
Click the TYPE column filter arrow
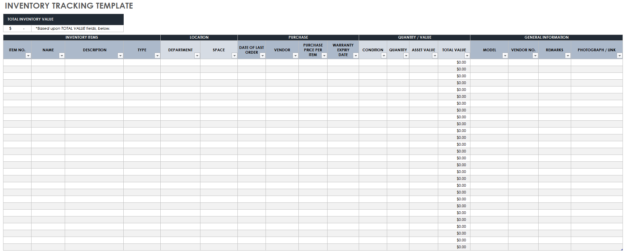[x=157, y=56]
